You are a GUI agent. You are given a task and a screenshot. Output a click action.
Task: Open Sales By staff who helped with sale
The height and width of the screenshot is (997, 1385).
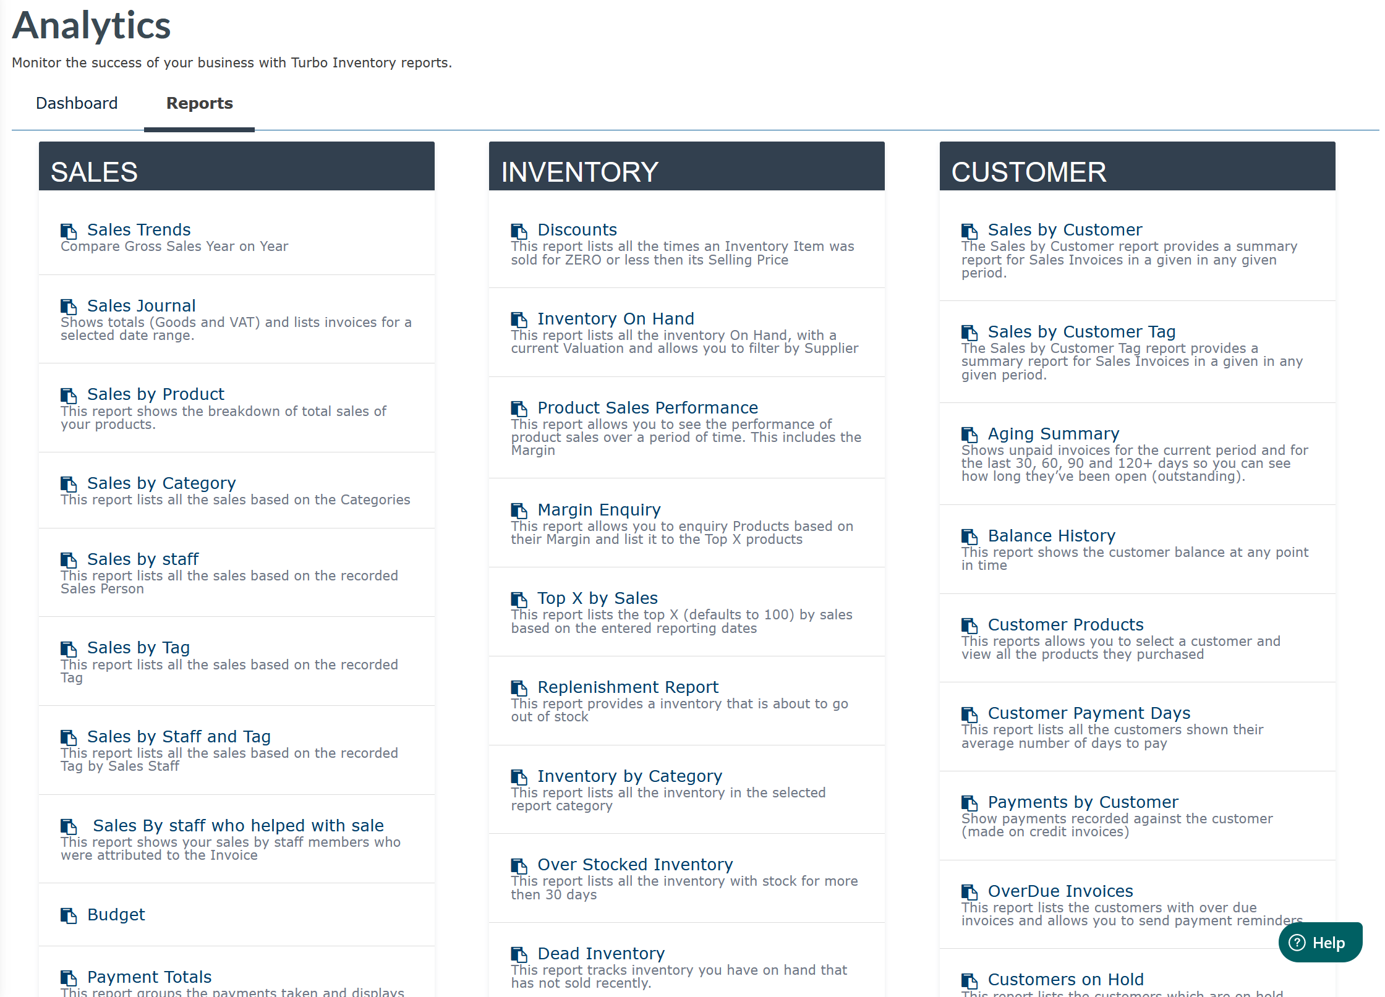238,826
